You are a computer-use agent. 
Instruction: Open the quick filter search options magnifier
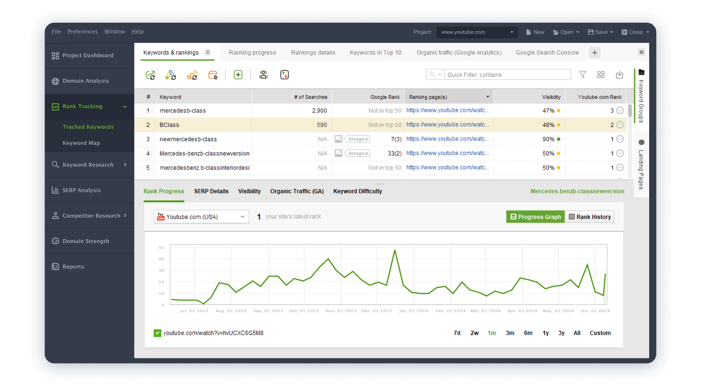point(435,75)
